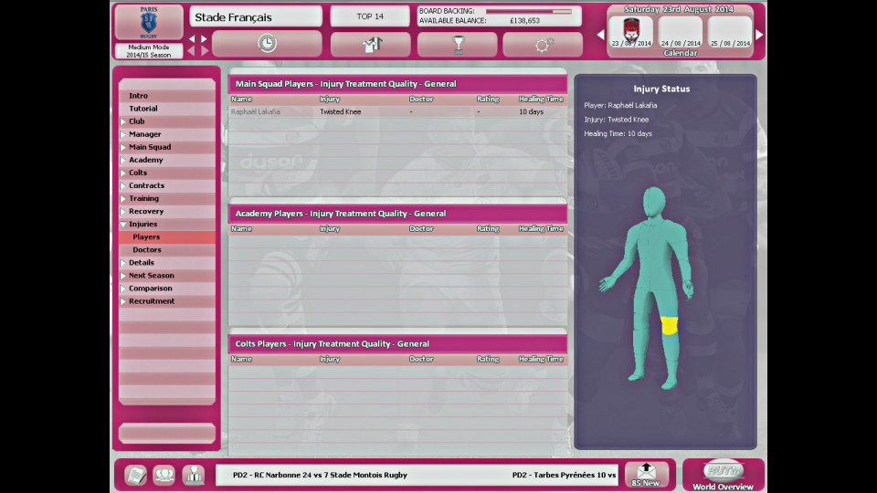The height and width of the screenshot is (493, 877).
Task: Open the Details menu item
Action: coord(166,263)
